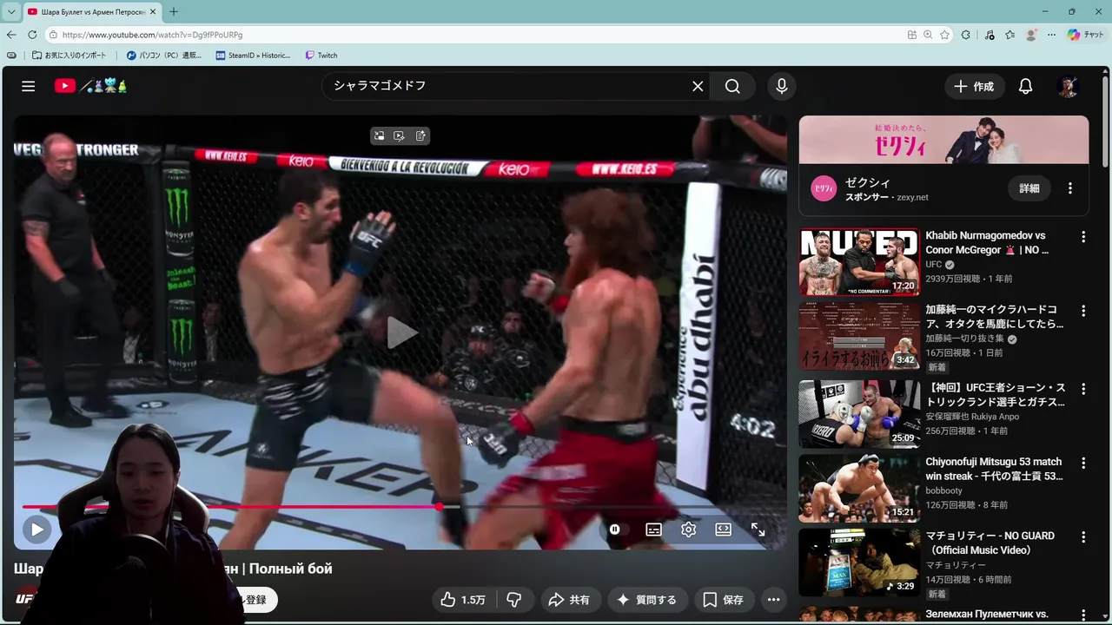Click the third overlay icon above the video

pyautogui.click(x=420, y=136)
